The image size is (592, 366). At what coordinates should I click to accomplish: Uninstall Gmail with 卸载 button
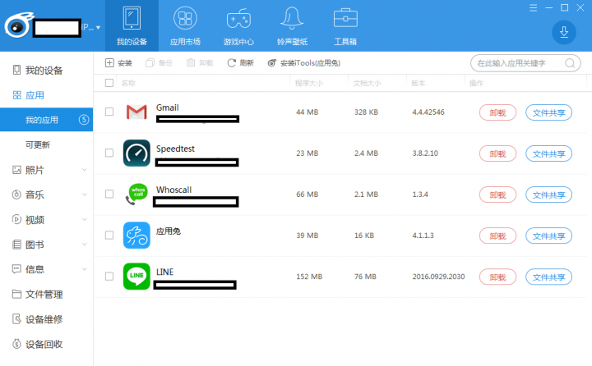coord(497,112)
